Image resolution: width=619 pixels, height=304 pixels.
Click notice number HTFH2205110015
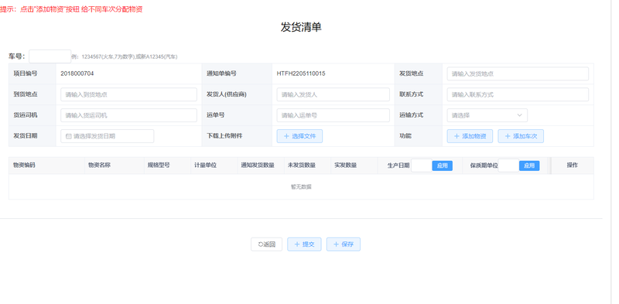301,73
